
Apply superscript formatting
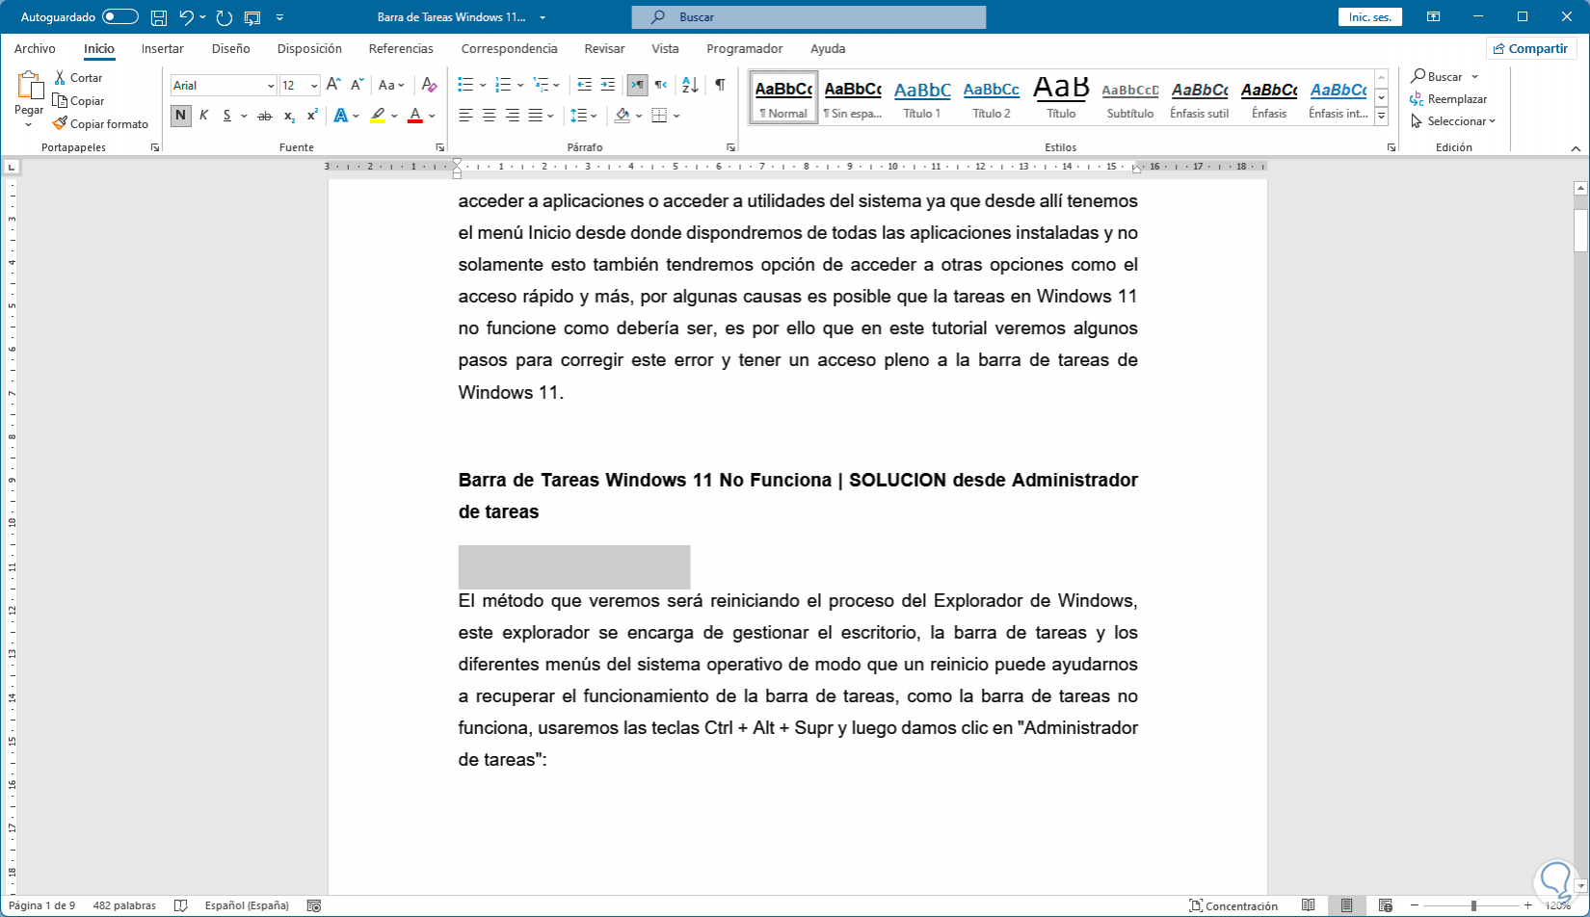coord(312,116)
